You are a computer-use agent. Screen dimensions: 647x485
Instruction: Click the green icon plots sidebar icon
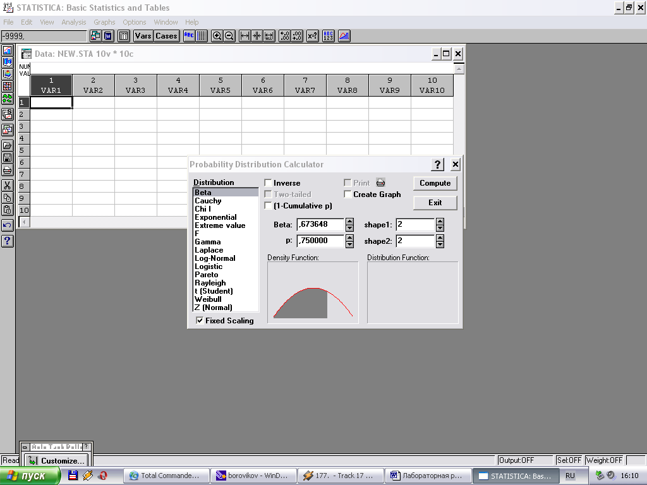coord(8,98)
